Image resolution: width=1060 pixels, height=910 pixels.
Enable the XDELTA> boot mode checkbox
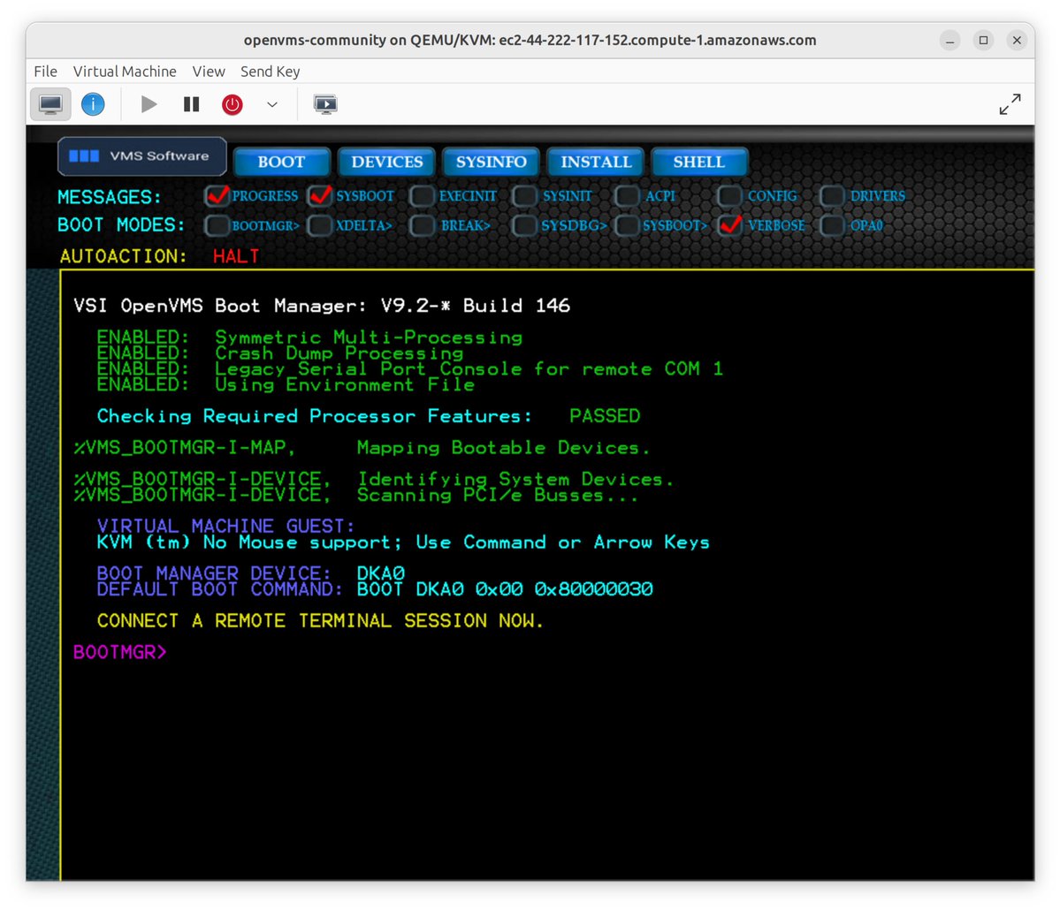[x=320, y=225]
